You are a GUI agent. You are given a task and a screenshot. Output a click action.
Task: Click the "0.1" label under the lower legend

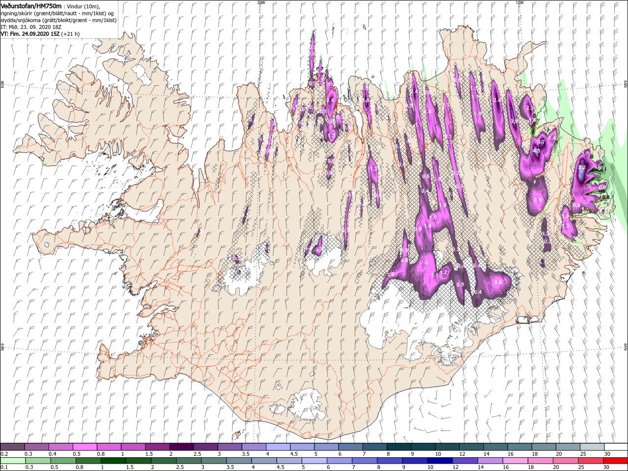pos(3,468)
